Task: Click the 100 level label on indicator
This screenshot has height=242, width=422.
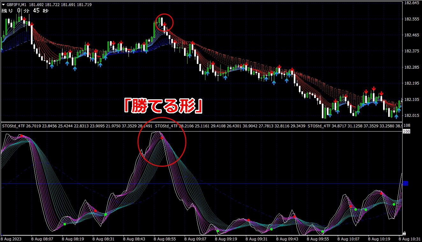Action: (406, 132)
